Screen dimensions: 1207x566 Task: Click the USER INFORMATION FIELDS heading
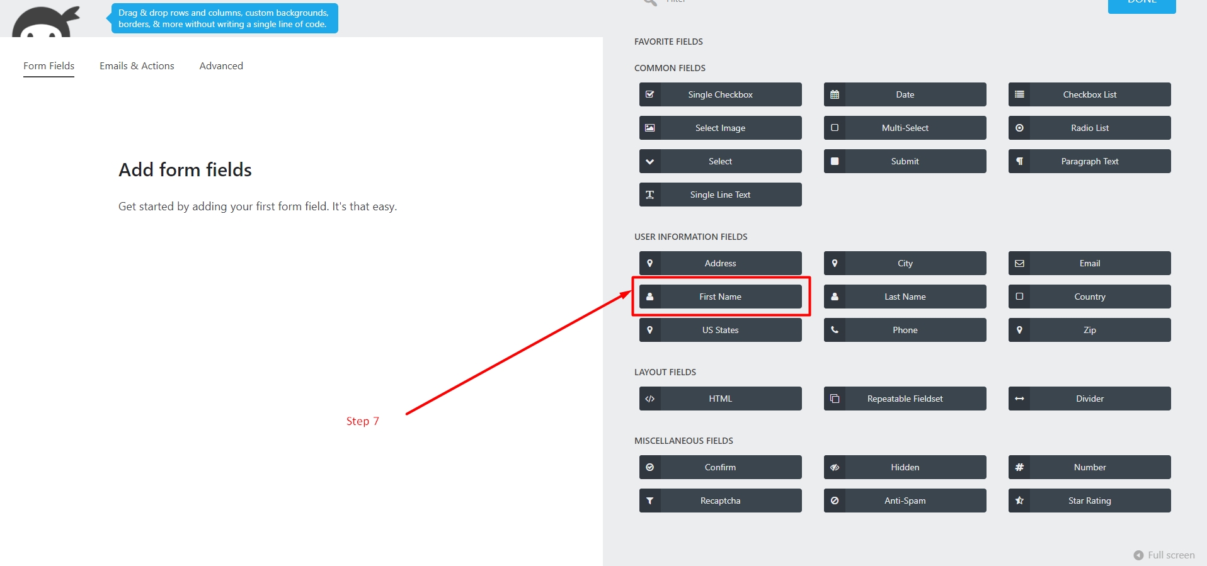click(x=690, y=237)
